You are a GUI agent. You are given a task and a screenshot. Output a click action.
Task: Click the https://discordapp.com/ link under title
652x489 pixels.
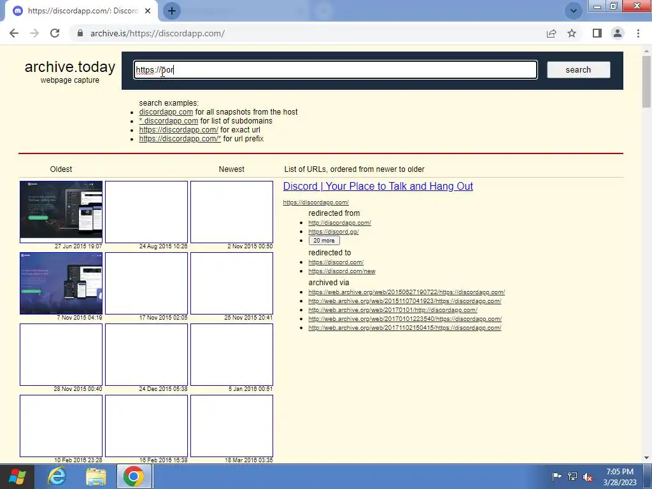coord(316,202)
